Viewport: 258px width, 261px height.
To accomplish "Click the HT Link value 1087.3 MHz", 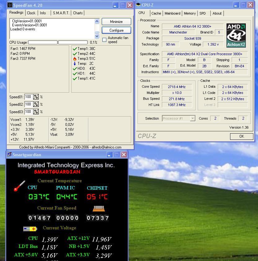I will (177, 105).
